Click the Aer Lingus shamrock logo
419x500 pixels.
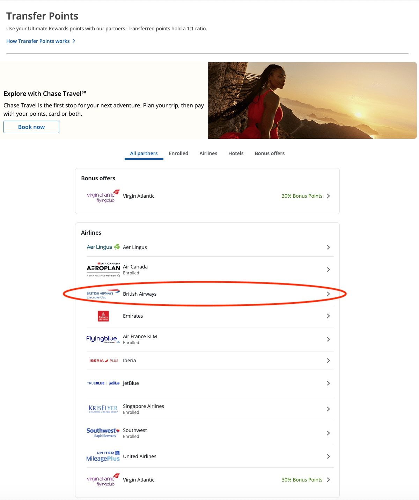point(103,247)
